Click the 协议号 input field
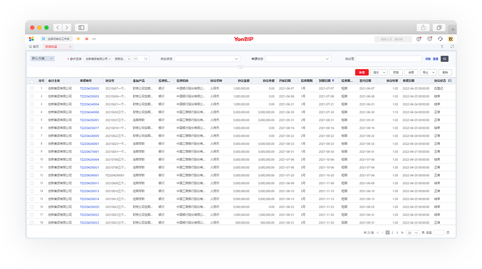This screenshot has height=269, width=482. 389,59
